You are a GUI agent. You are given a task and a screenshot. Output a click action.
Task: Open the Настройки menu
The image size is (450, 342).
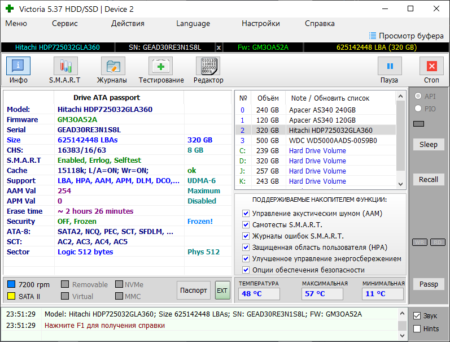[x=261, y=23]
